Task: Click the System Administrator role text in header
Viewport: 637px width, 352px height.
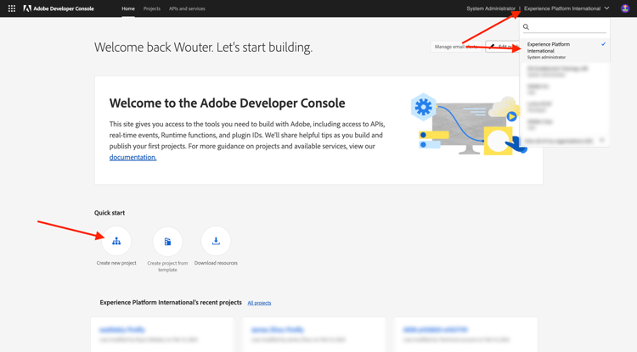Action: [x=491, y=8]
